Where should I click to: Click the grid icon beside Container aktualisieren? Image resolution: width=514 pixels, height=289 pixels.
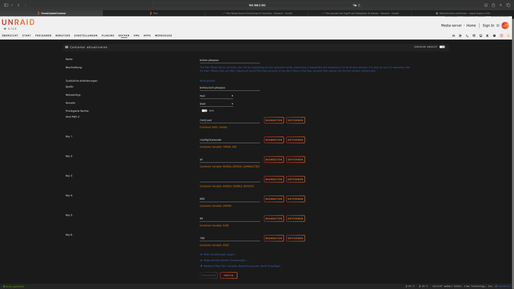(66, 47)
